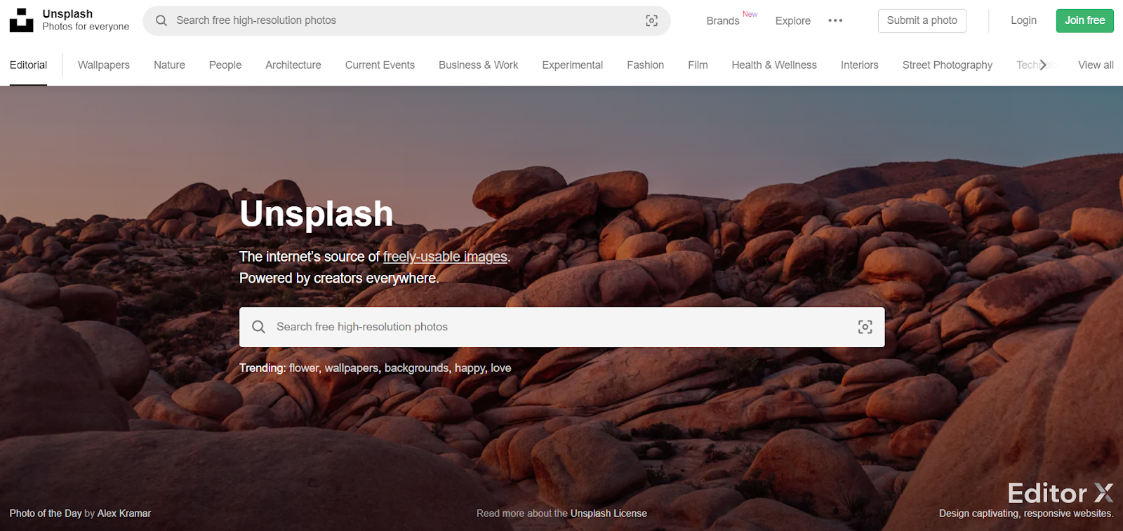Click the Editor X sponsor logo

[x=1061, y=493]
